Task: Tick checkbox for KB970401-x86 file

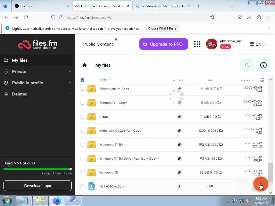Action: (82, 186)
